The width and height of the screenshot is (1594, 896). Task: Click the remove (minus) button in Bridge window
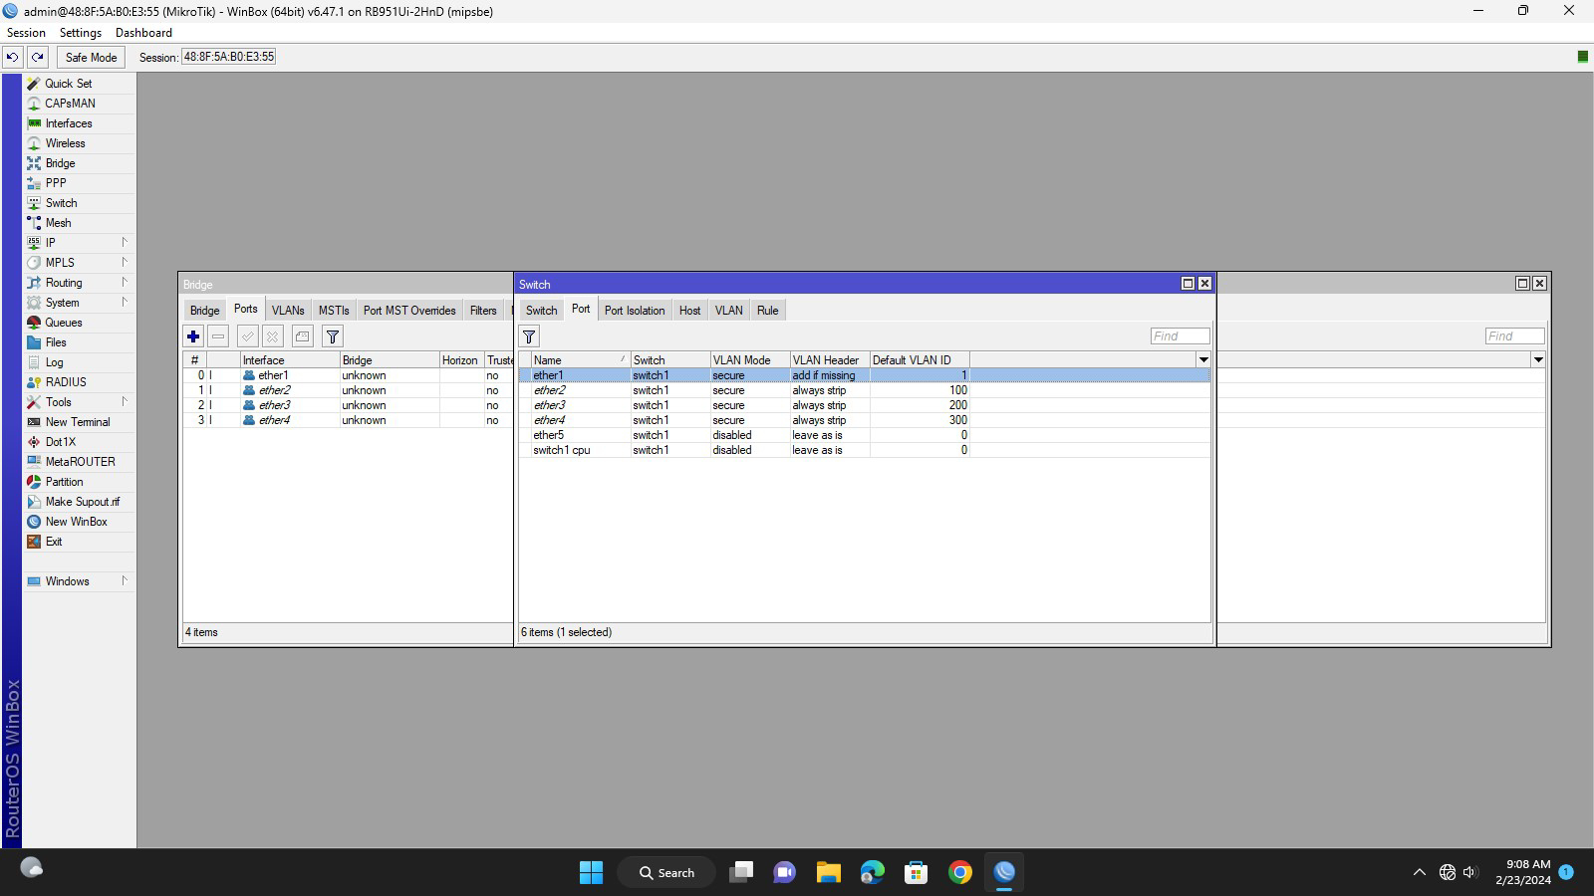coord(218,336)
